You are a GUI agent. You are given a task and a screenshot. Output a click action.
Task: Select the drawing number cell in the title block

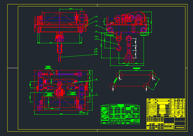(180, 128)
